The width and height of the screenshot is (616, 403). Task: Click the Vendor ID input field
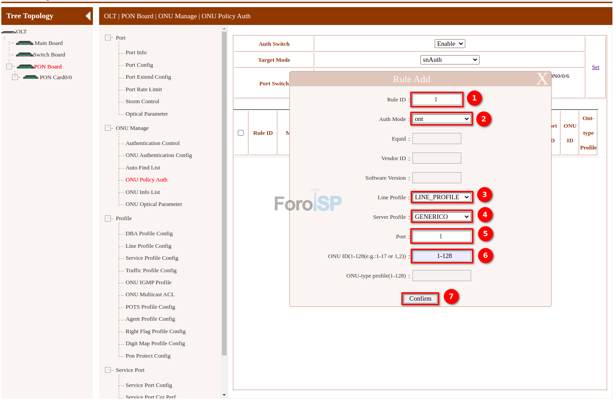tap(437, 158)
